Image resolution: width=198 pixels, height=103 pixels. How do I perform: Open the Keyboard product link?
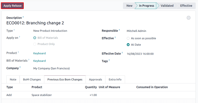tap(39, 53)
